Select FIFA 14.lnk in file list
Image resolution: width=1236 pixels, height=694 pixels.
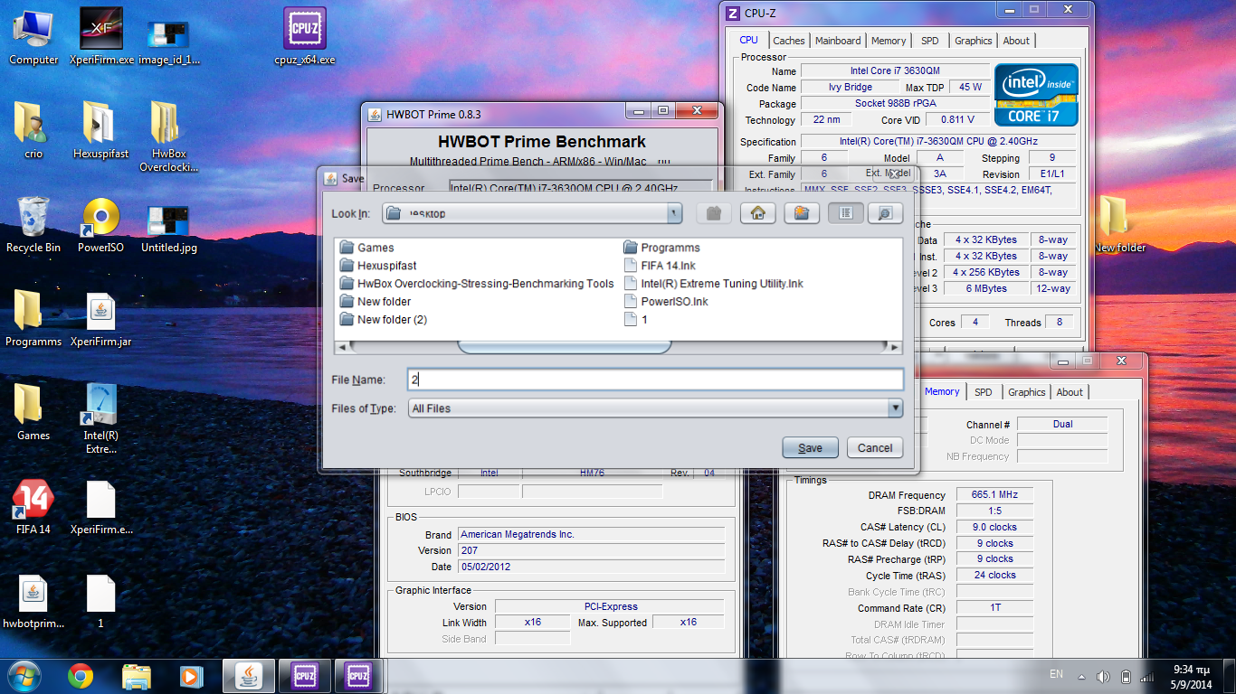click(x=660, y=266)
